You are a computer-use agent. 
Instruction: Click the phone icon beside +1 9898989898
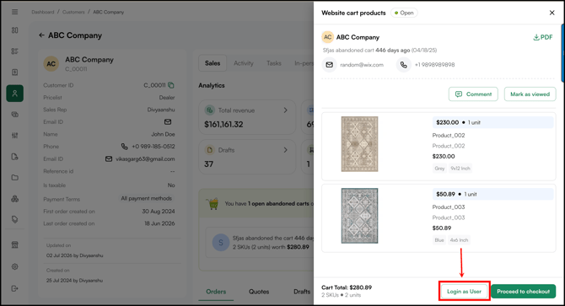[x=404, y=65]
